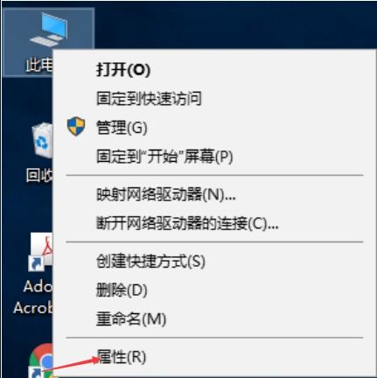The width and height of the screenshot is (377, 378).
Task: Open 管理(G) from the context menu
Action: pyautogui.click(x=122, y=128)
